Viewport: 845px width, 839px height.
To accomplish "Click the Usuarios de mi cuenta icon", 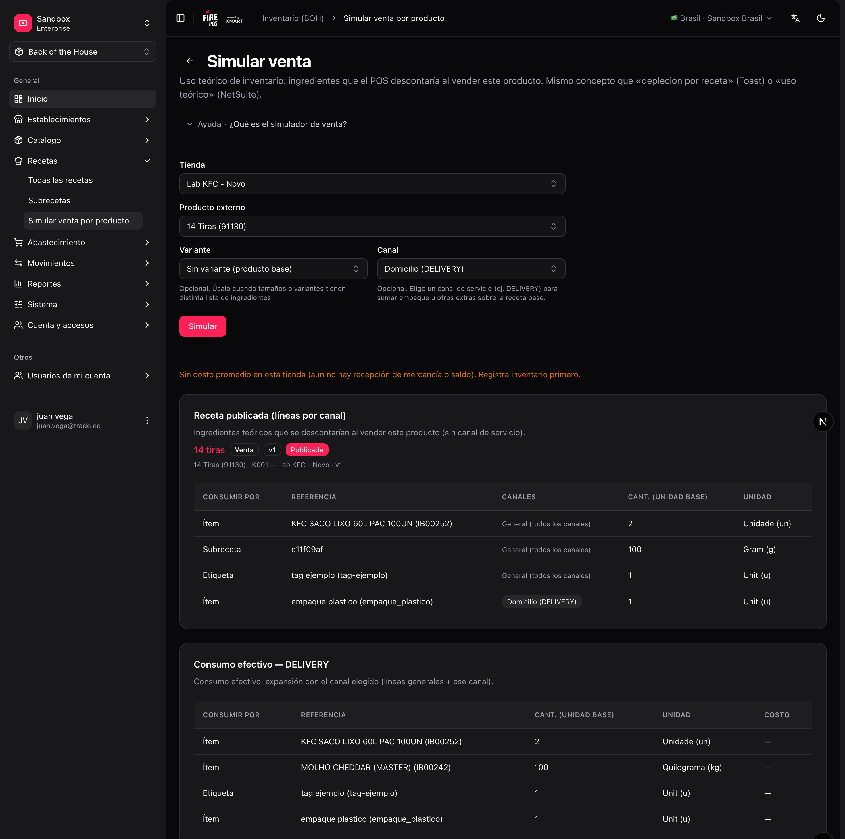I will click(x=18, y=375).
